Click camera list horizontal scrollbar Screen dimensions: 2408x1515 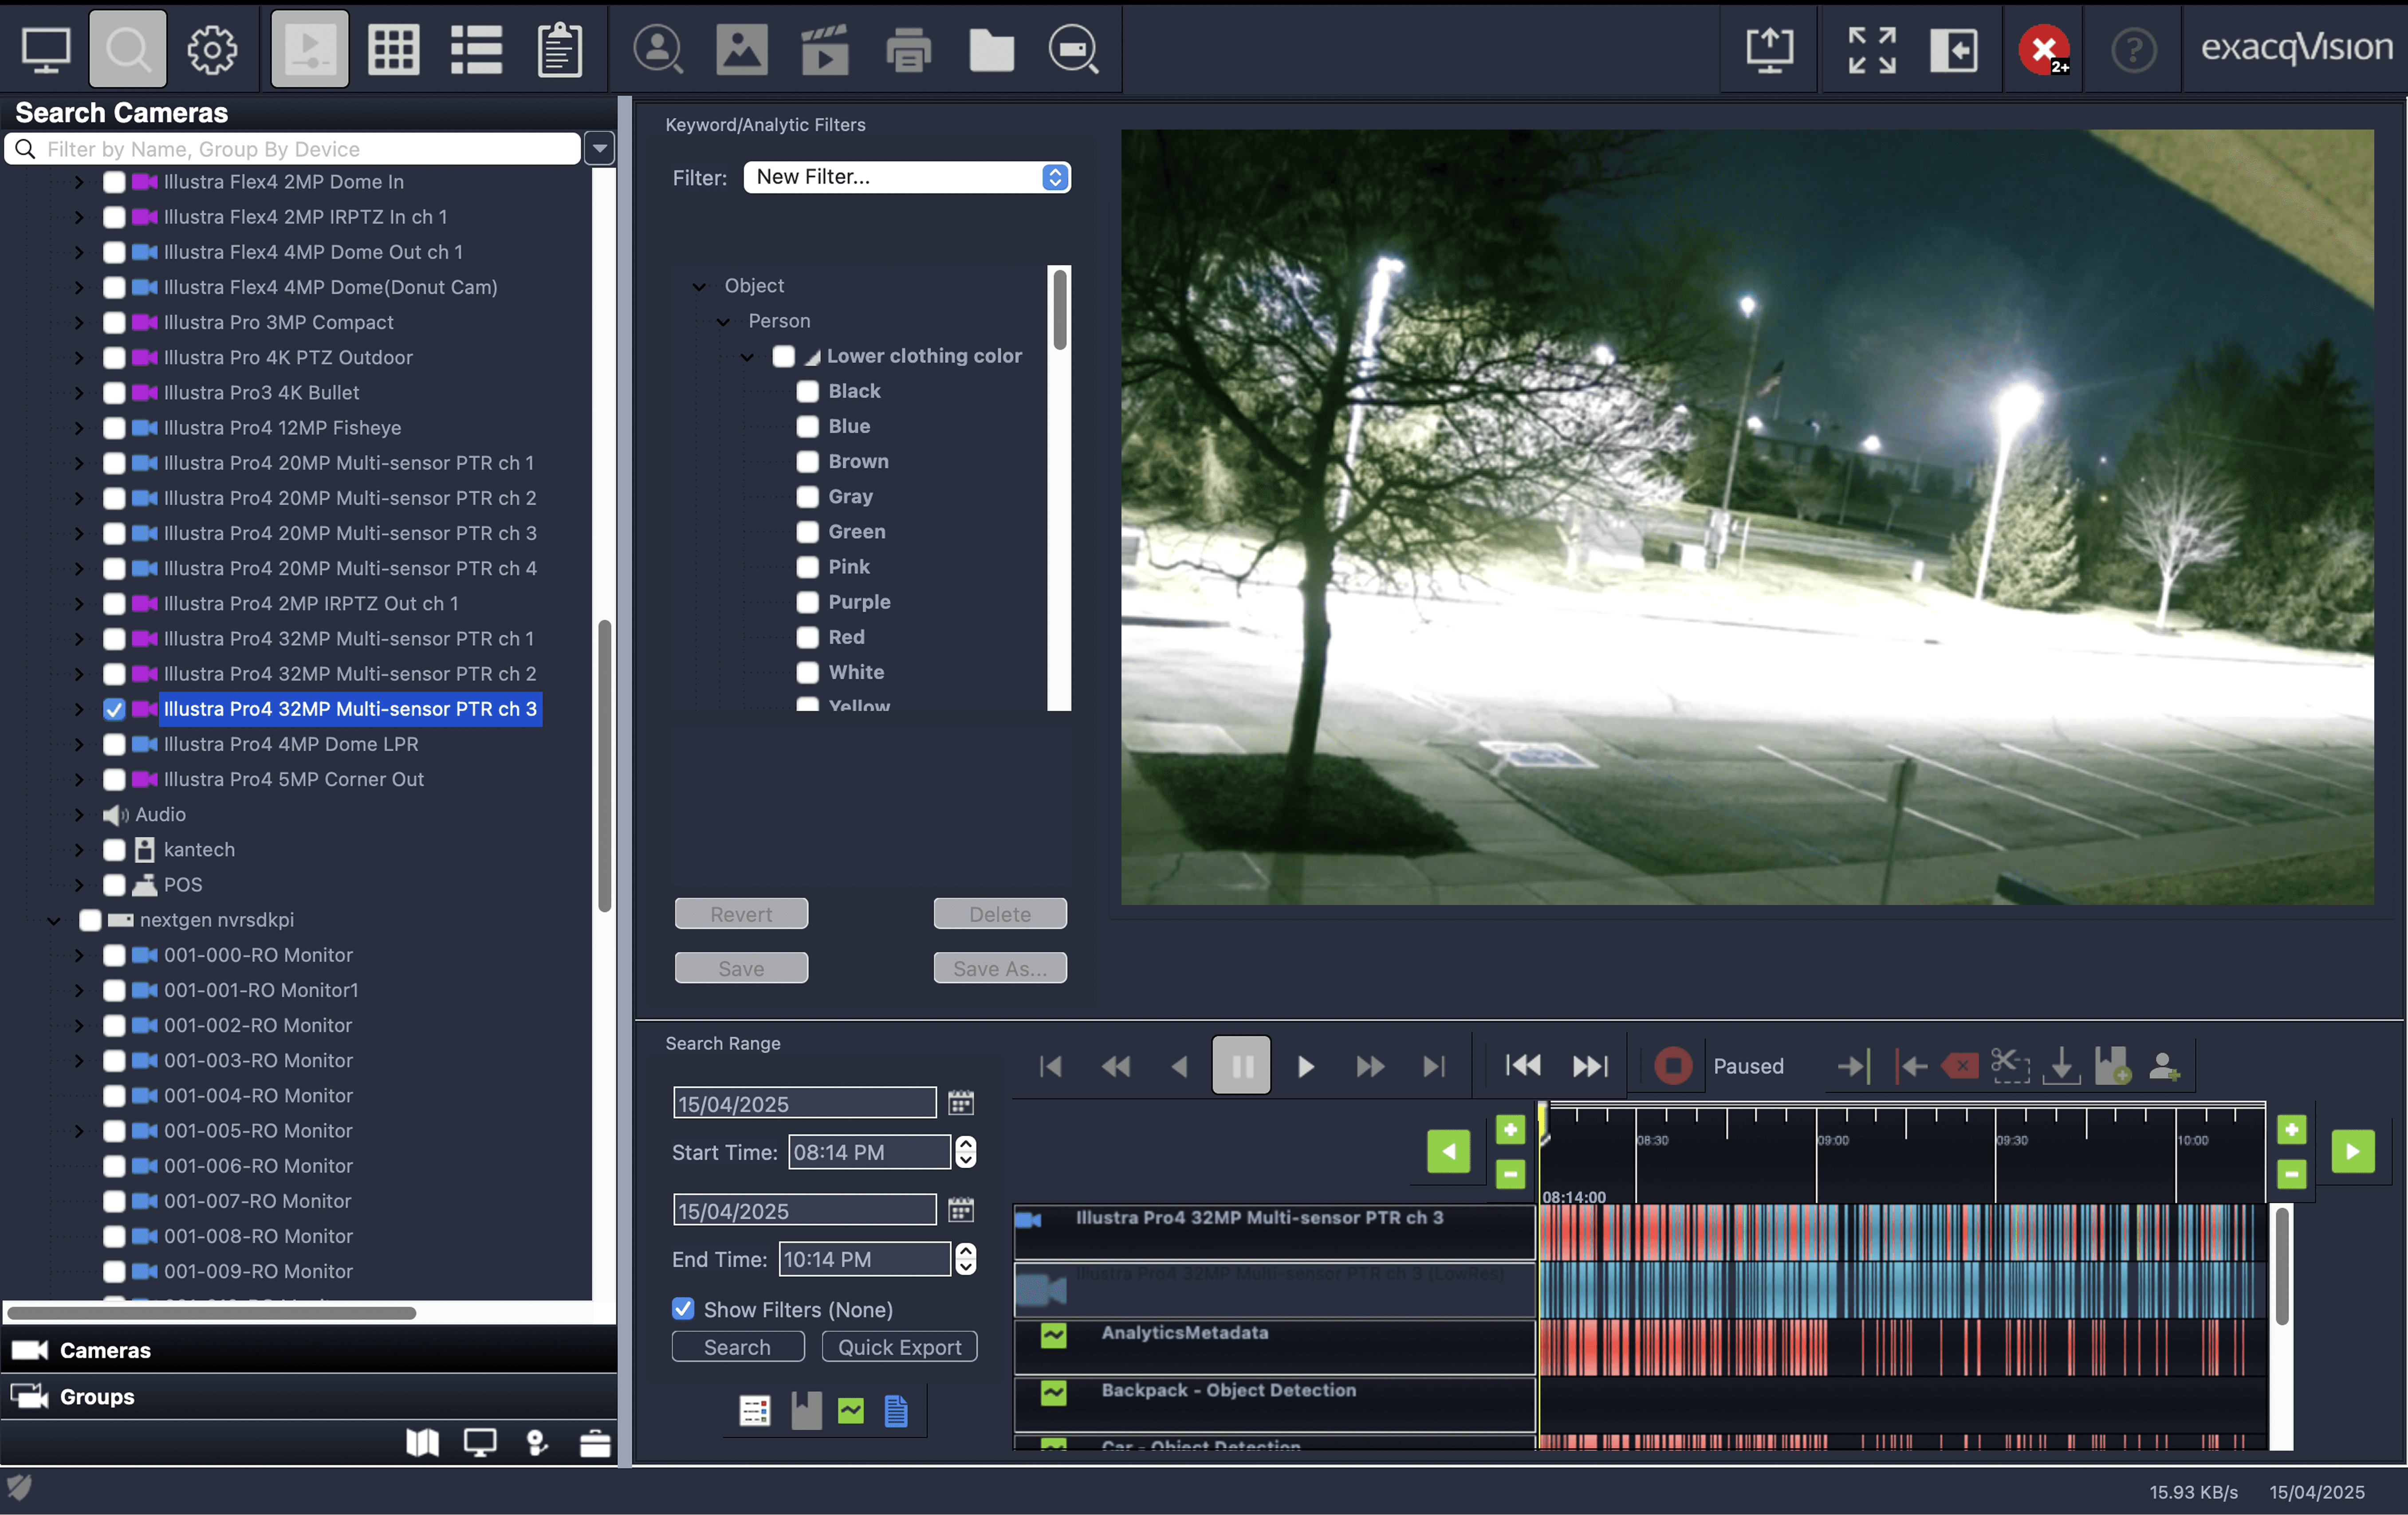(211, 1313)
